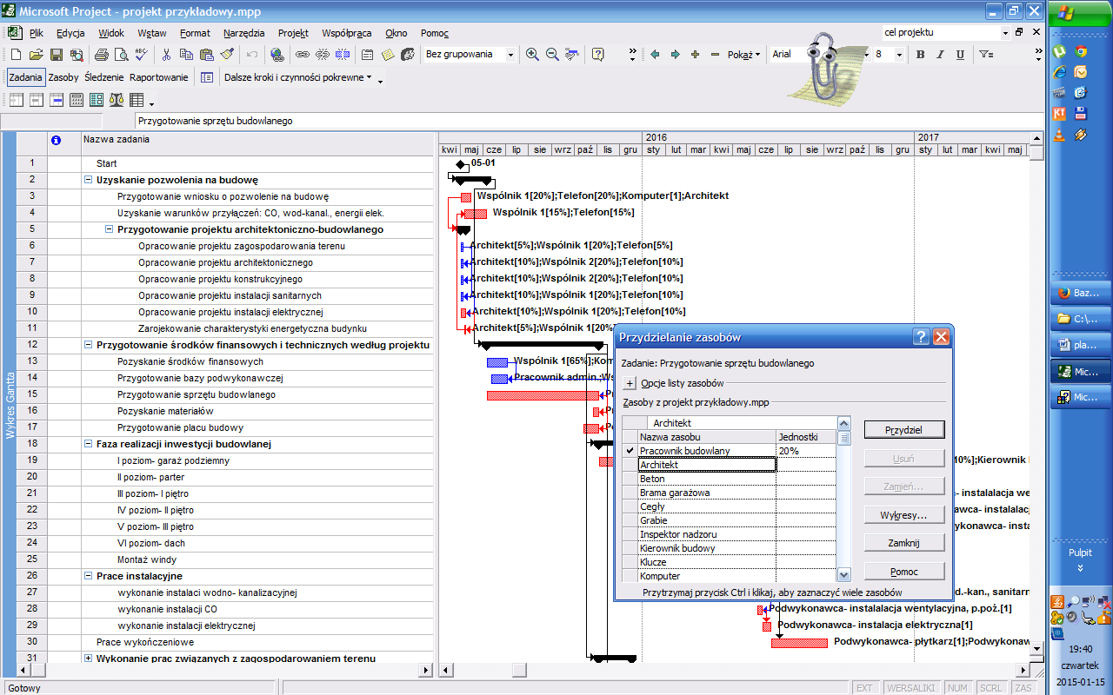Switch to the Śledzenie guide tab

[104, 77]
